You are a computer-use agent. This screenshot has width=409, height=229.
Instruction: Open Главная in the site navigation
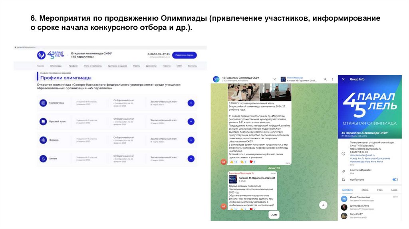40,66
